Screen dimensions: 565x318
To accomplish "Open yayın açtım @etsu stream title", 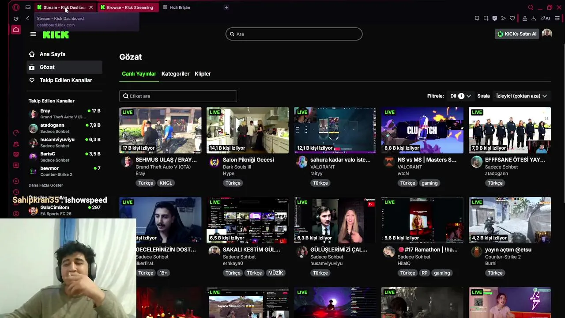I will tap(508, 250).
